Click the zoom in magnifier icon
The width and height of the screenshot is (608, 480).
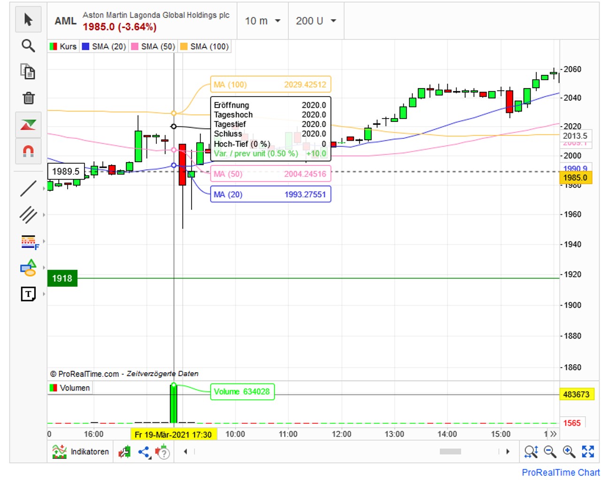click(x=569, y=452)
